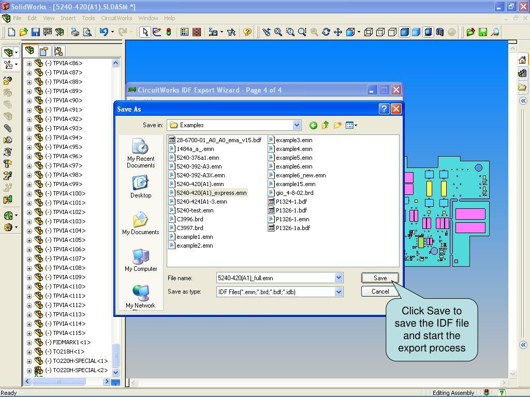Jump to the Desktop location
The width and height of the screenshot is (530, 397).
coord(141,186)
